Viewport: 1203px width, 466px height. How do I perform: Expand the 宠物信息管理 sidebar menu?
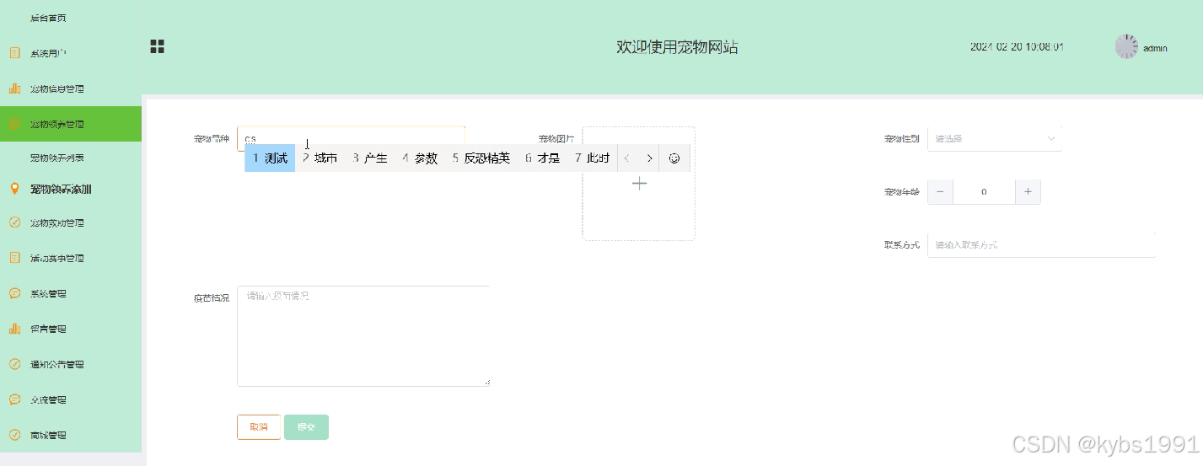click(71, 88)
